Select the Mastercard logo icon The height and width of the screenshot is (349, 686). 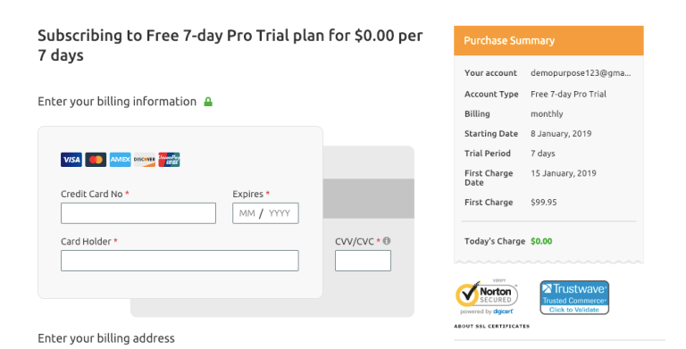96,160
